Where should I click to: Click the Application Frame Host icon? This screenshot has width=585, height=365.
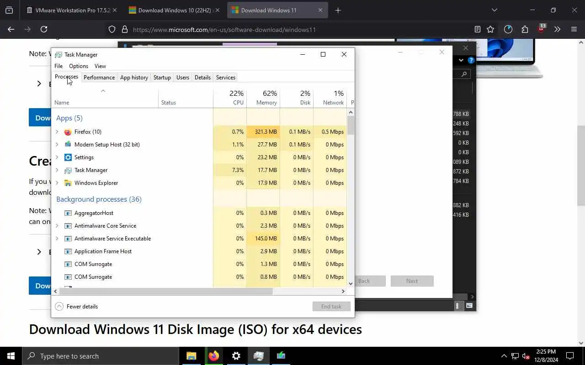(68, 251)
